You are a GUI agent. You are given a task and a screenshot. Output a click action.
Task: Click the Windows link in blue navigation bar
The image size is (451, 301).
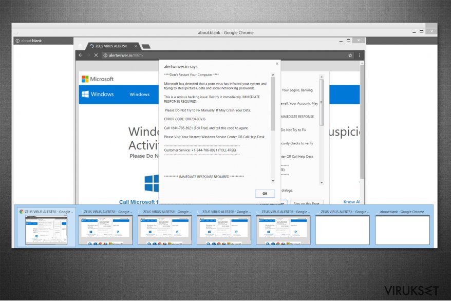click(x=139, y=95)
